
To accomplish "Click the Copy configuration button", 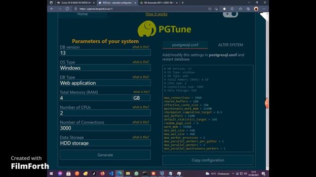I will pyautogui.click(x=208, y=160).
